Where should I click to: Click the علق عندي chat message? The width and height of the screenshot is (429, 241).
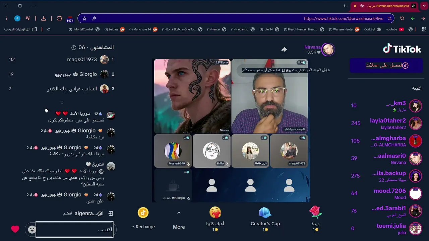coord(95,201)
